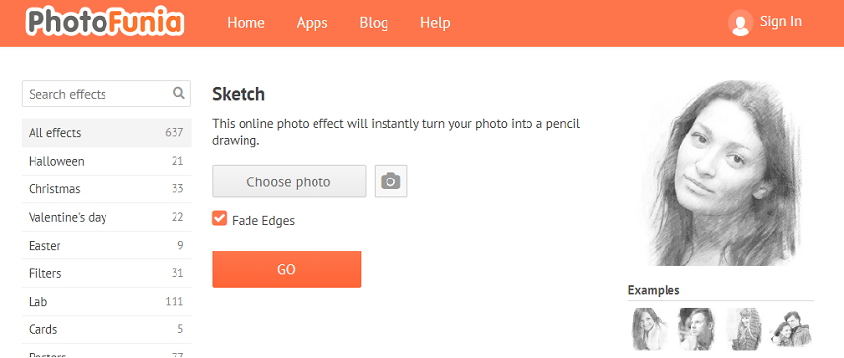This screenshot has width=844, height=358.
Task: Click the Choose photo button
Action: 289,181
